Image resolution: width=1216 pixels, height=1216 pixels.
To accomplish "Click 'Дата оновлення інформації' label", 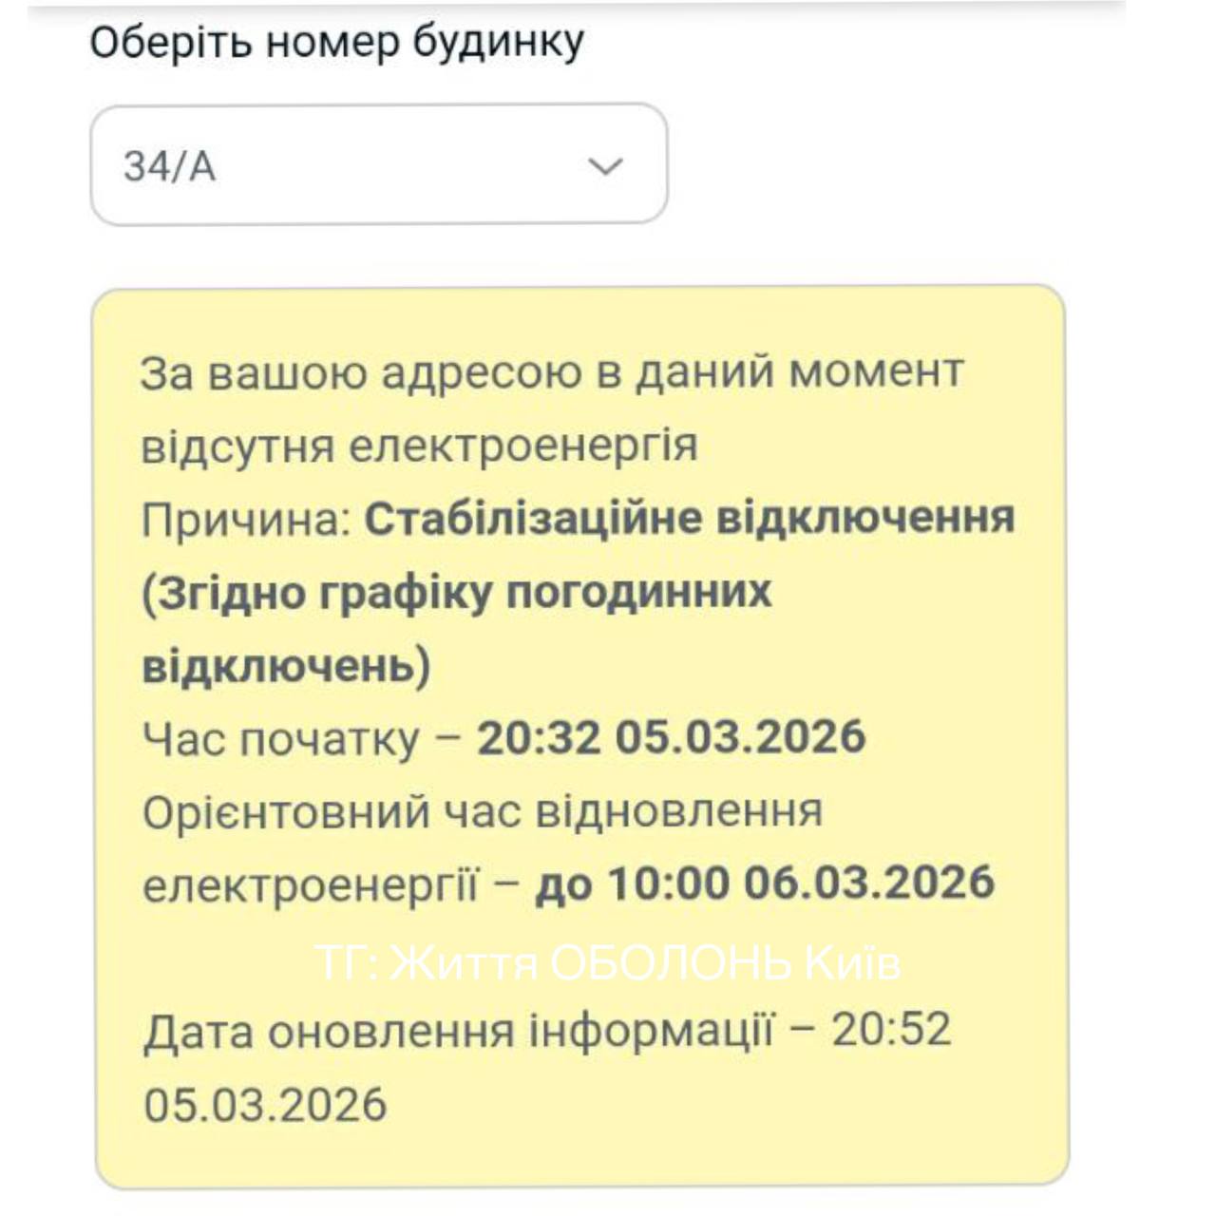I will (456, 1031).
